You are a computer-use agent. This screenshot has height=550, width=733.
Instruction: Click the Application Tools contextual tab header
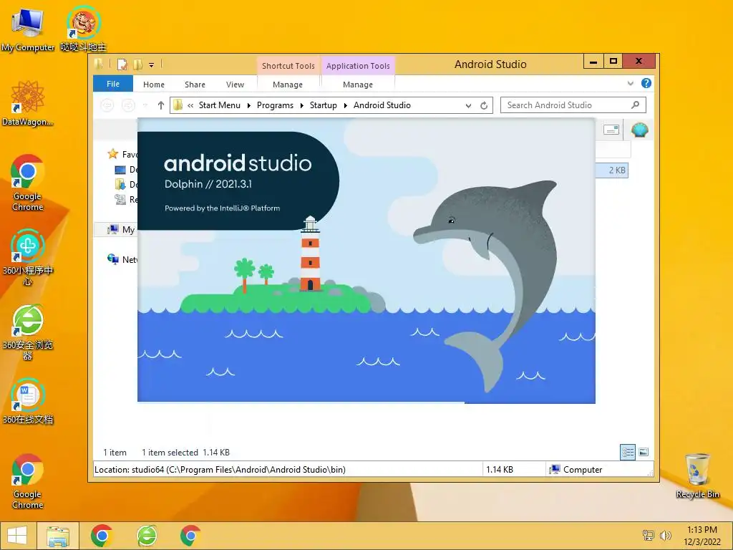point(358,66)
